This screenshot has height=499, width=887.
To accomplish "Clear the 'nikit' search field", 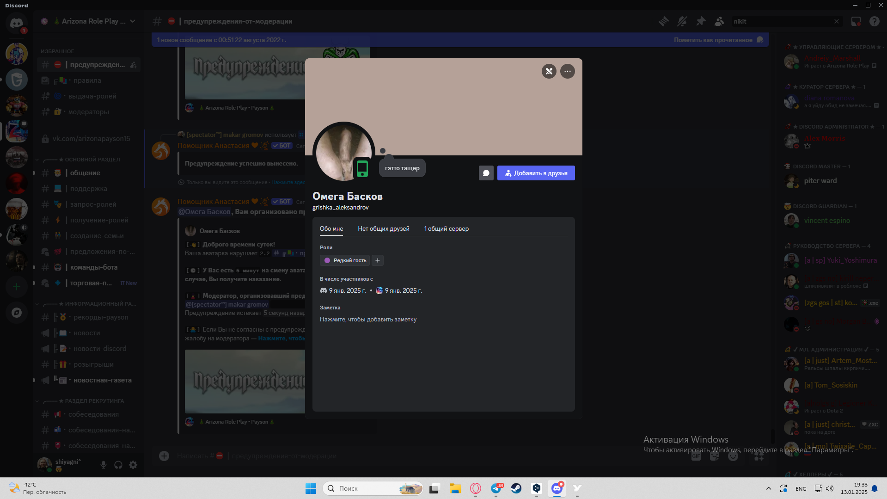I will (837, 21).
